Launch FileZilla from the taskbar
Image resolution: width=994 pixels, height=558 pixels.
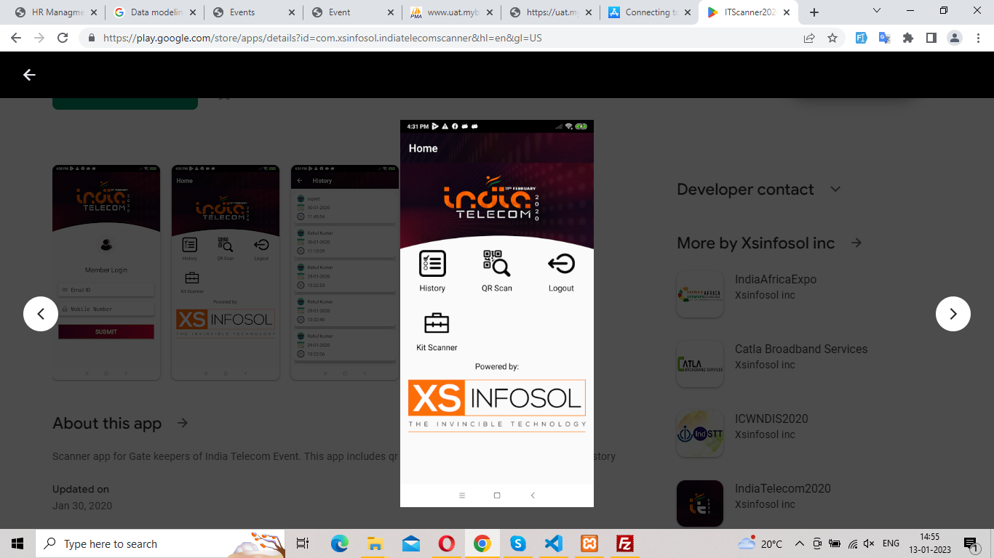click(x=624, y=543)
